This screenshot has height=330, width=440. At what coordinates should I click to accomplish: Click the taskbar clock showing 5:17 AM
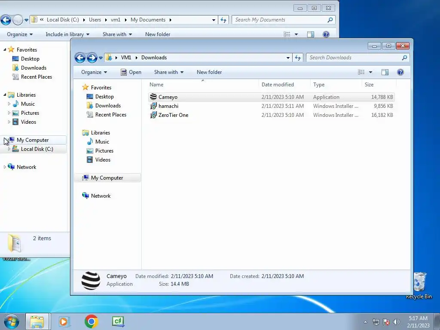click(x=418, y=322)
